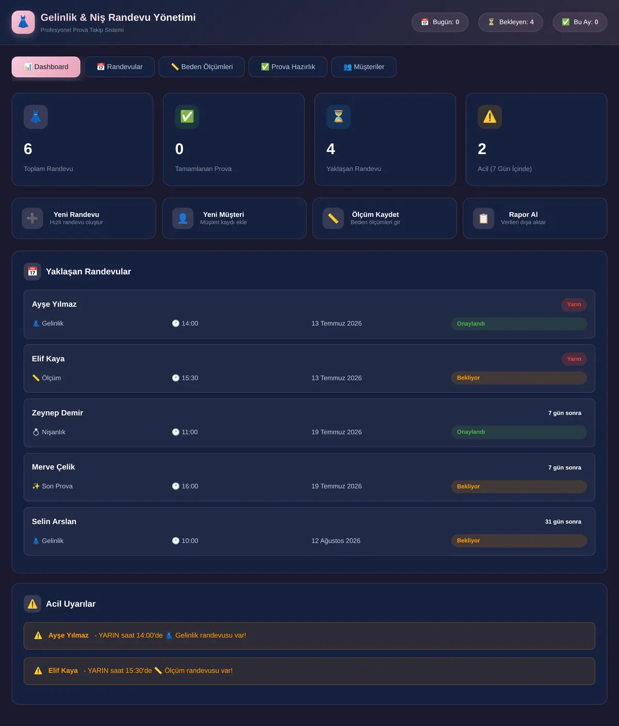Open Selin Arslan appointment name

tap(54, 521)
